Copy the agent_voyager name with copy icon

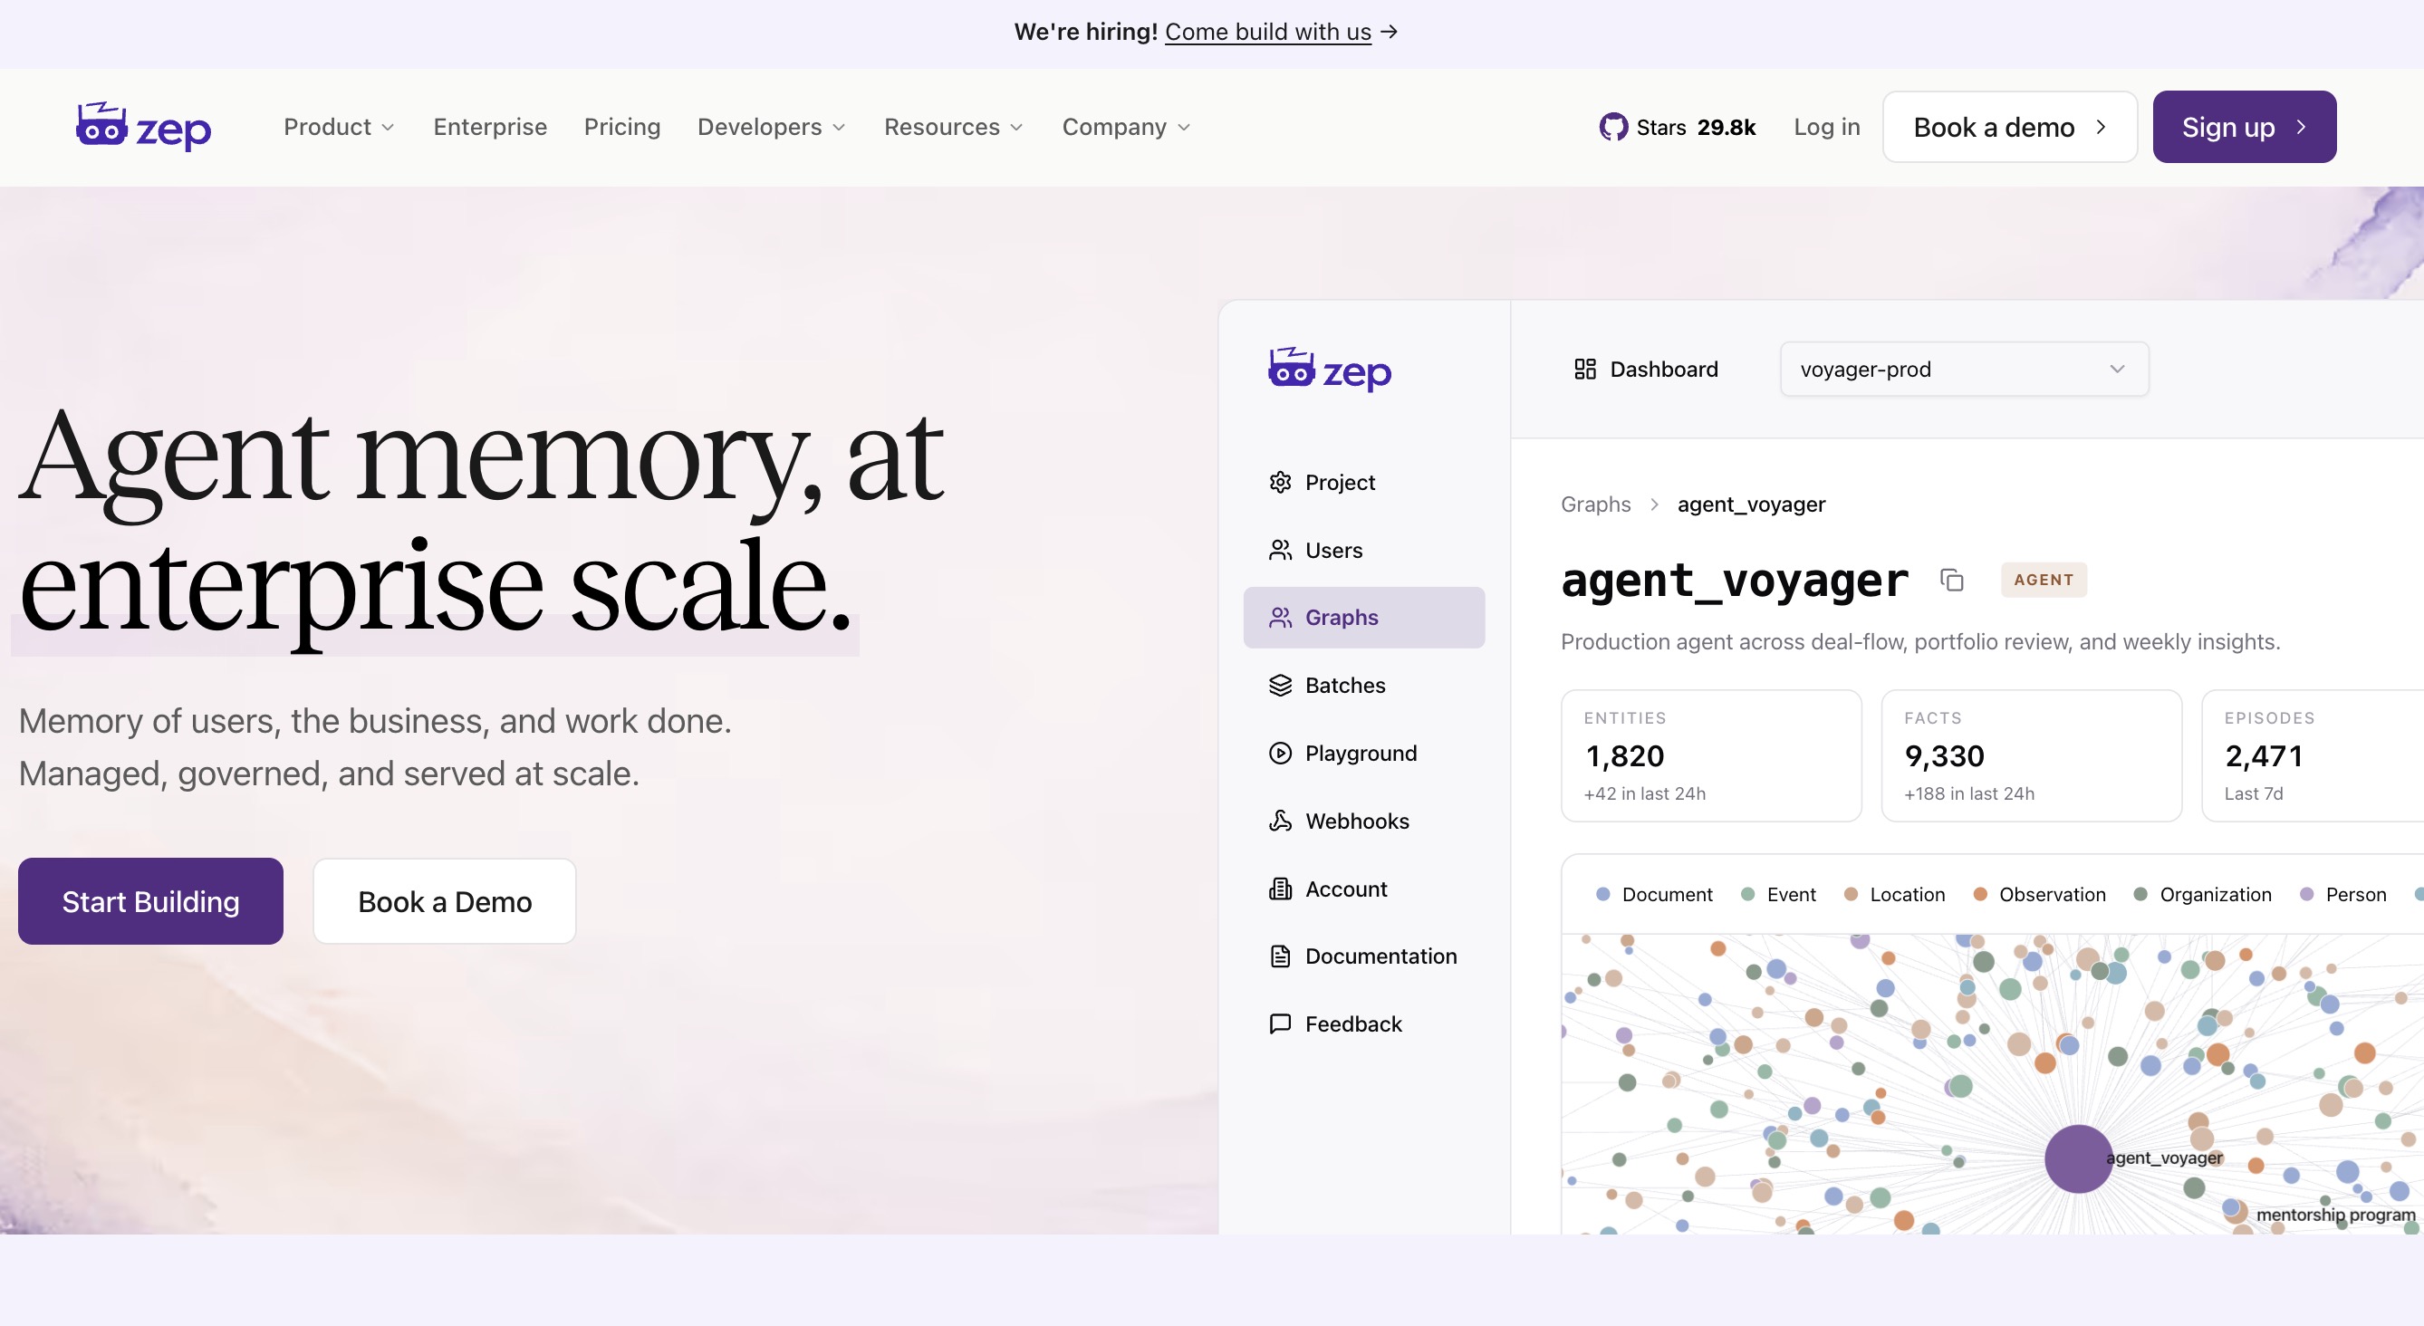click(1952, 581)
